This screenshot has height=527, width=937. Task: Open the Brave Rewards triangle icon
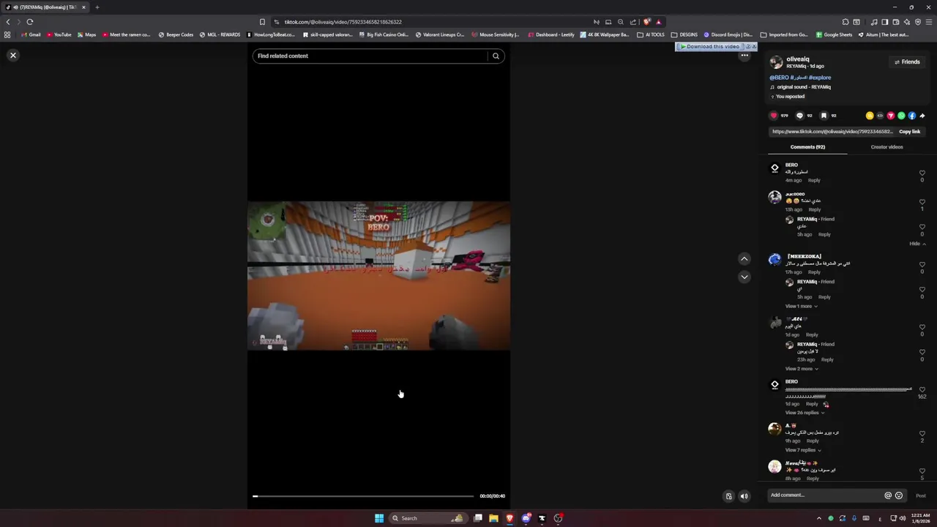click(658, 22)
